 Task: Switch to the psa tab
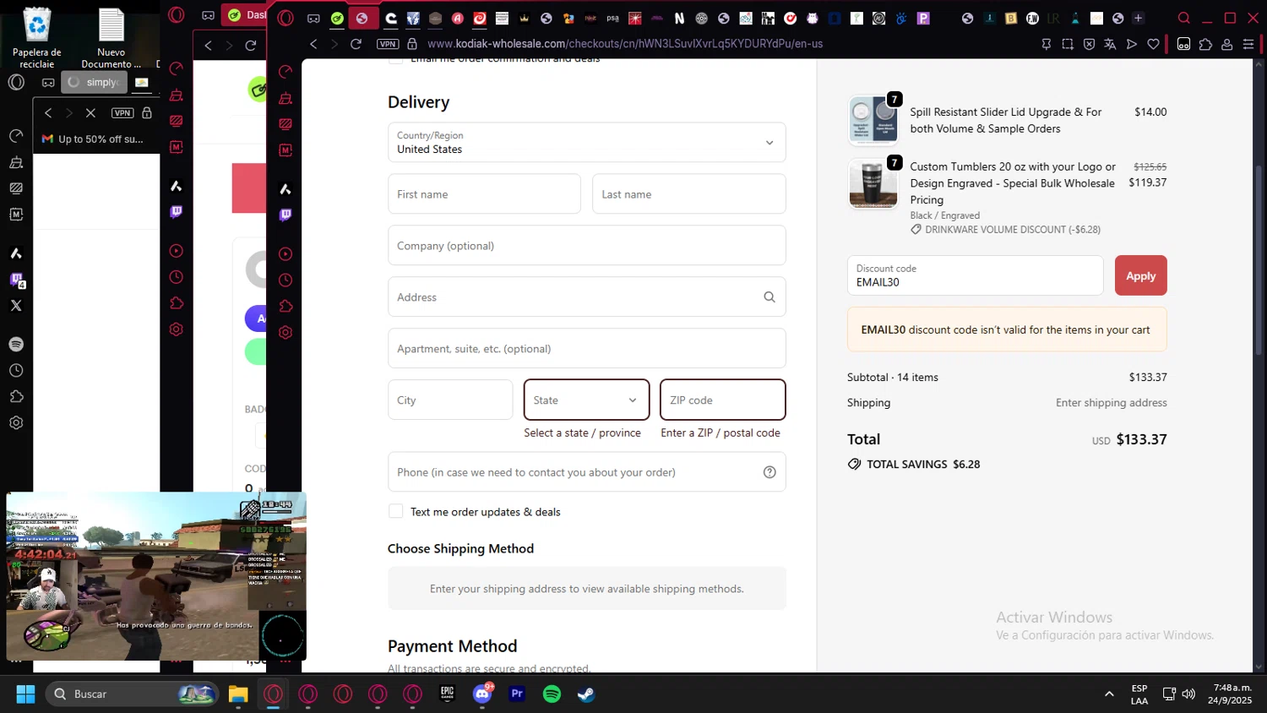(612, 18)
